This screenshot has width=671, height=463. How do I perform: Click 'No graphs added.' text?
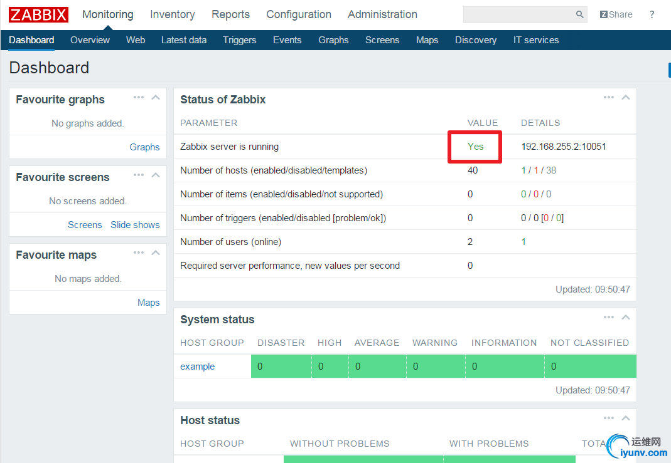click(88, 123)
